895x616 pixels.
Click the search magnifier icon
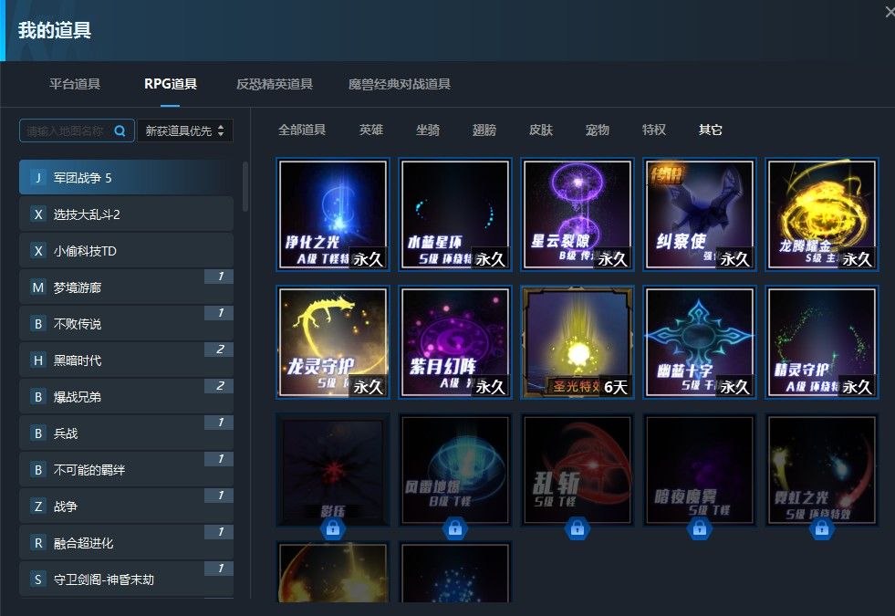click(120, 131)
